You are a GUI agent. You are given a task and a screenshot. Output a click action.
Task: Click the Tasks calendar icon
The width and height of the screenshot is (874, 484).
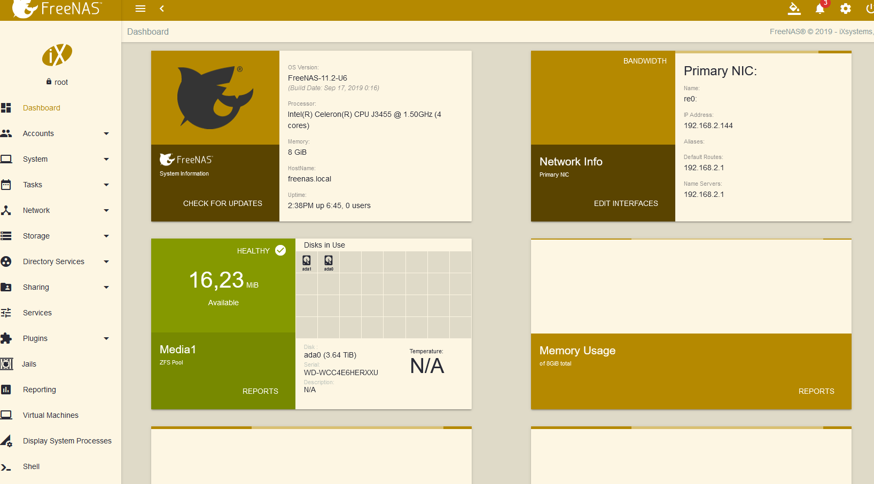pyautogui.click(x=6, y=185)
